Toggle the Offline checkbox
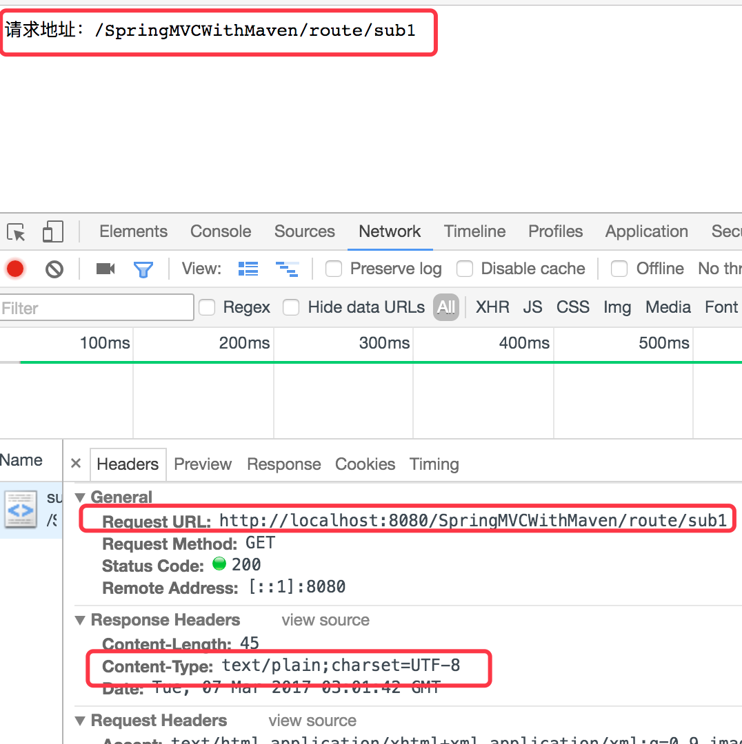This screenshot has width=742, height=744. click(619, 269)
